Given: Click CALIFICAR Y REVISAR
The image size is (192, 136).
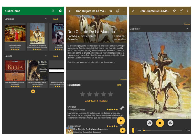Looking at the screenshot, I should tap(97, 101).
